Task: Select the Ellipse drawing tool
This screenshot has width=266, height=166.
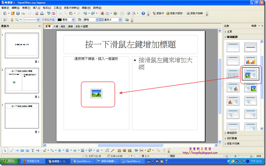Action: coord(27,150)
